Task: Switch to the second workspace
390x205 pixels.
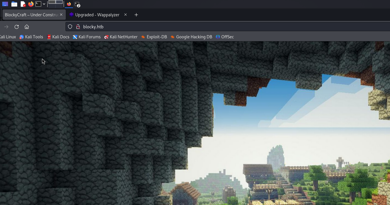Action: click(x=59, y=2)
